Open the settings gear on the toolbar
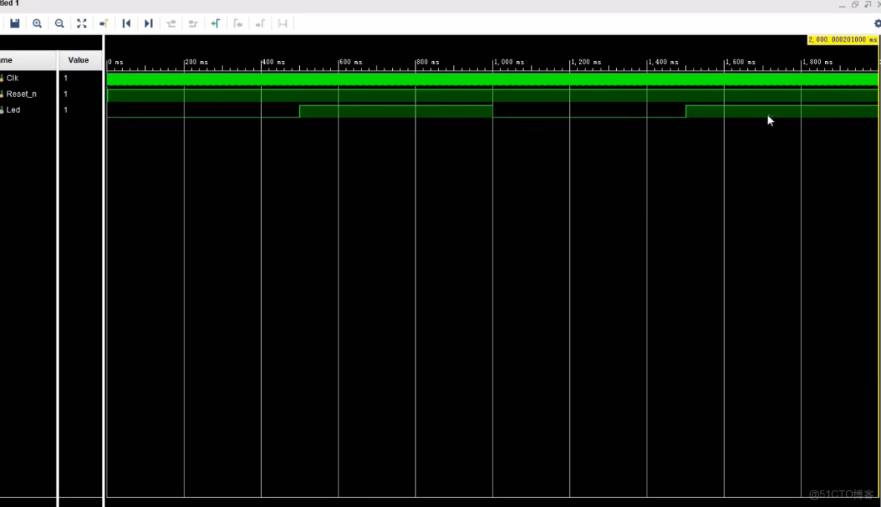This screenshot has height=507, width=881. click(877, 23)
